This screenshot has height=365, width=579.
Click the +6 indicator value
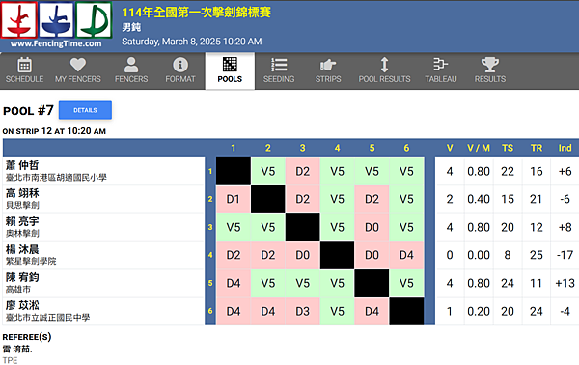point(565,172)
